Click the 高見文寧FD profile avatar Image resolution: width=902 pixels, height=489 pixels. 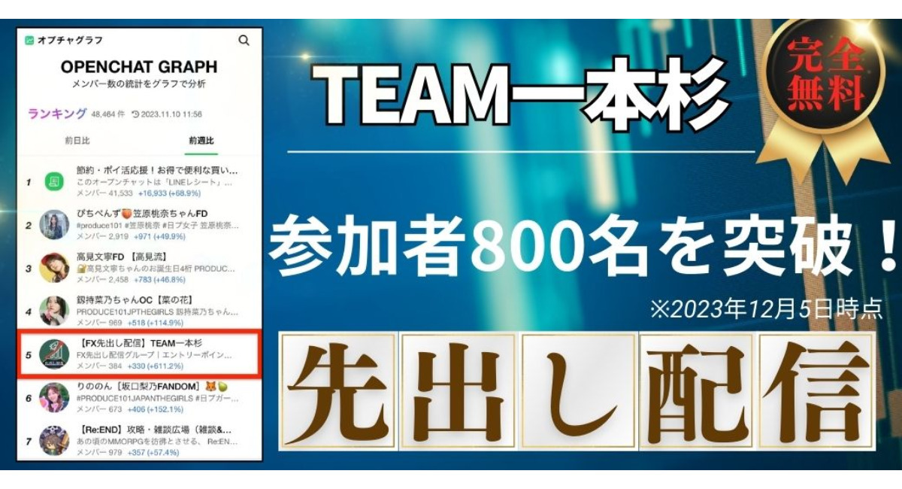pos(54,267)
